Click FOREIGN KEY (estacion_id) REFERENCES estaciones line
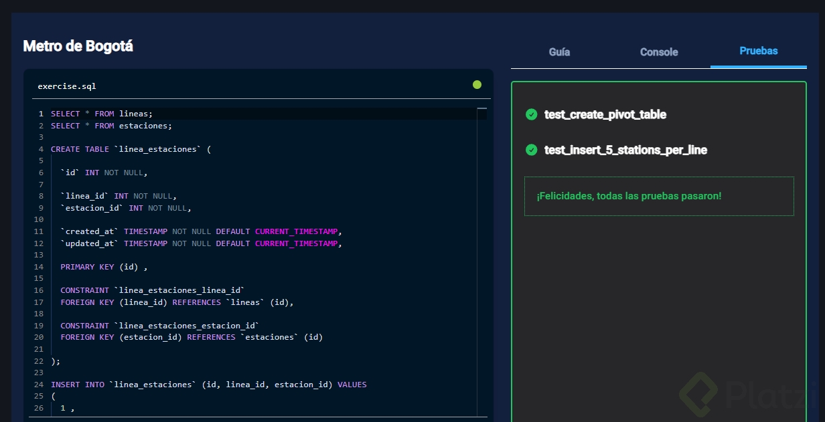This screenshot has width=825, height=422. (192, 337)
